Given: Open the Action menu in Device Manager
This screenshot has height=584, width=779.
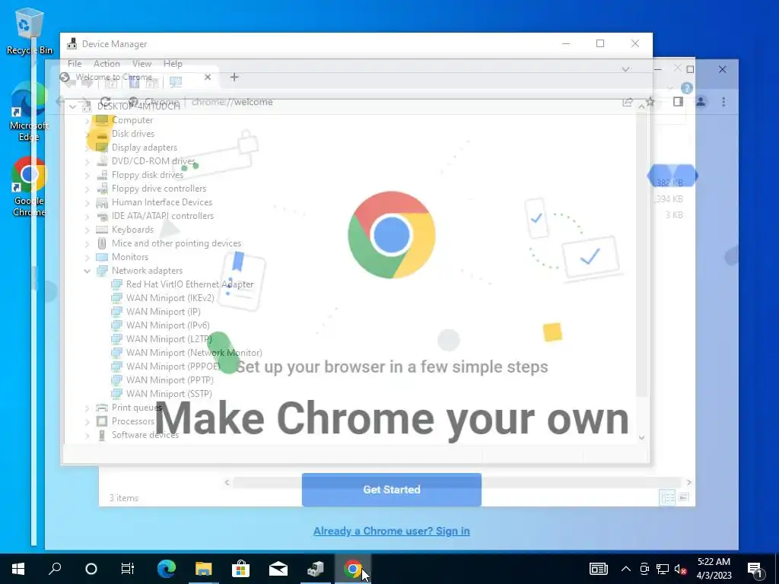Looking at the screenshot, I should 107,64.
